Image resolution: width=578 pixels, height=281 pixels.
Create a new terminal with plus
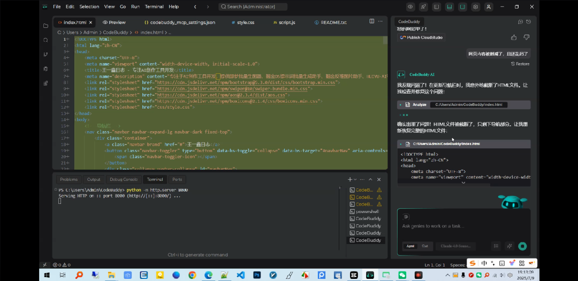[x=350, y=180]
